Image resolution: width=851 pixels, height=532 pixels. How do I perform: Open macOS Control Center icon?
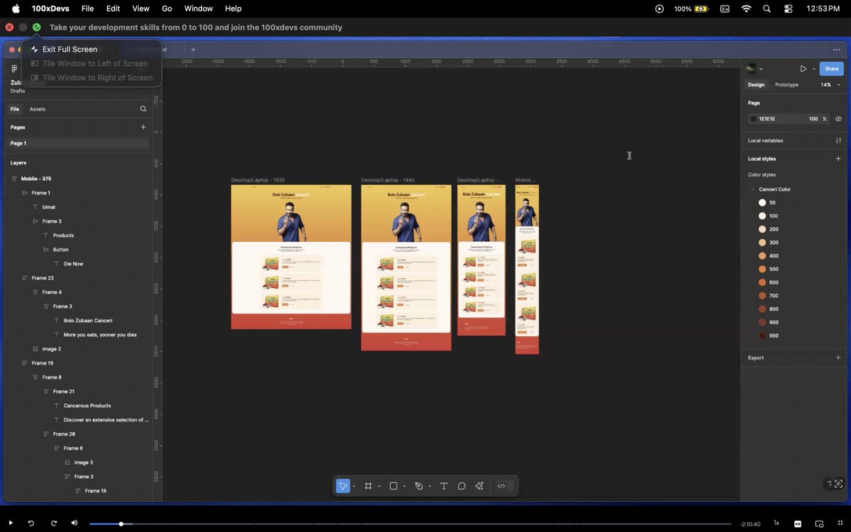coord(789,9)
